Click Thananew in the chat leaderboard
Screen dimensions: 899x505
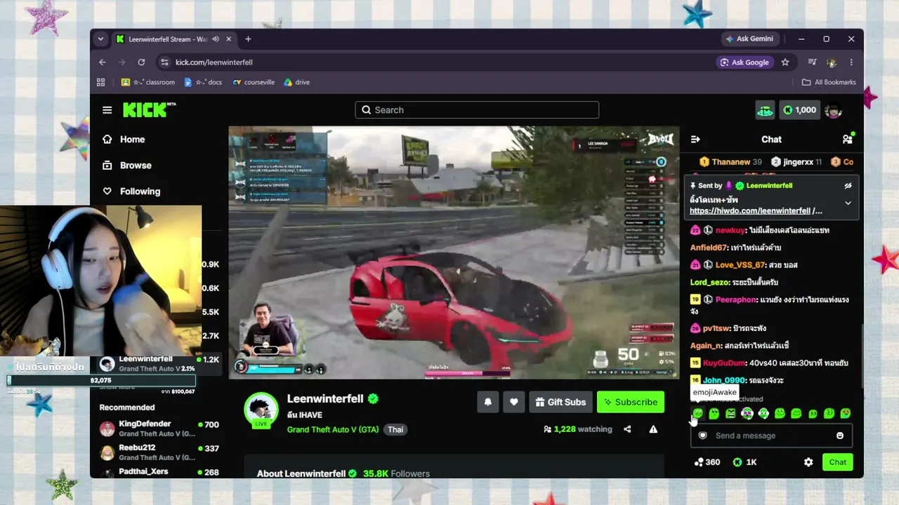pyautogui.click(x=730, y=162)
